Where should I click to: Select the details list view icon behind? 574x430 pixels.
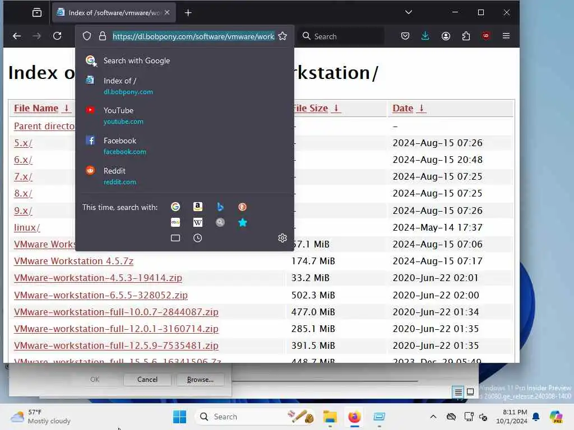(x=458, y=392)
